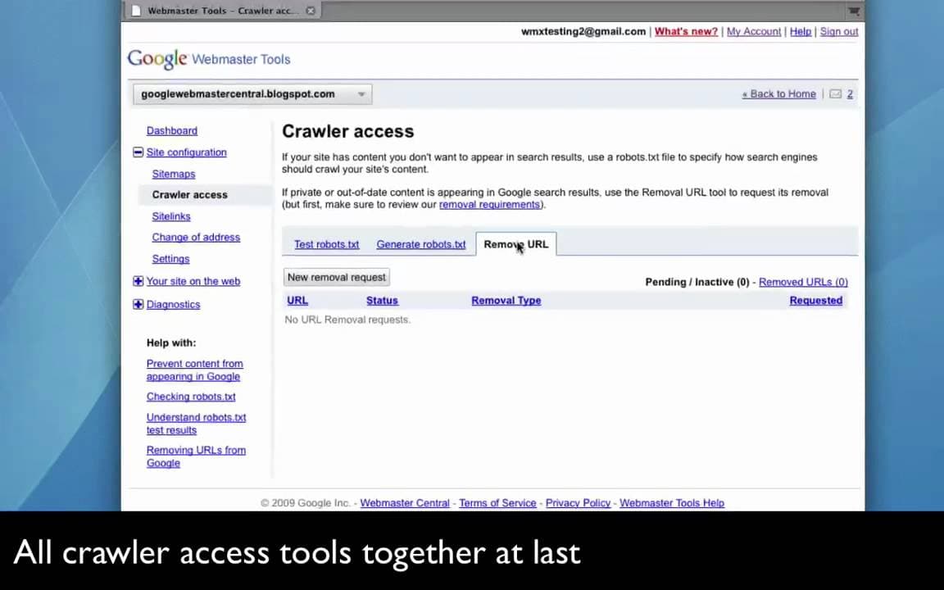Click the browser tab bar menu icon at right

853,10
